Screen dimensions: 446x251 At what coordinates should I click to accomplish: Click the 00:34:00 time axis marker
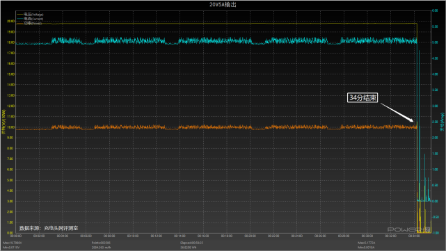point(414,236)
